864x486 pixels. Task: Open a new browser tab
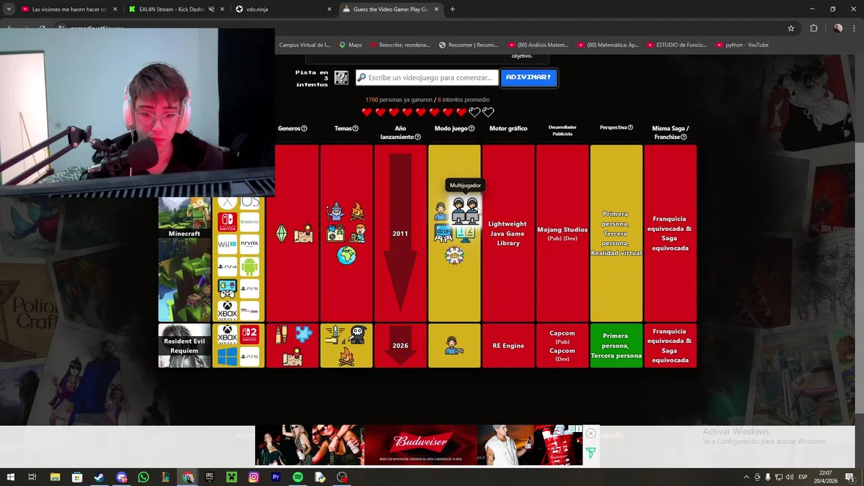(452, 9)
